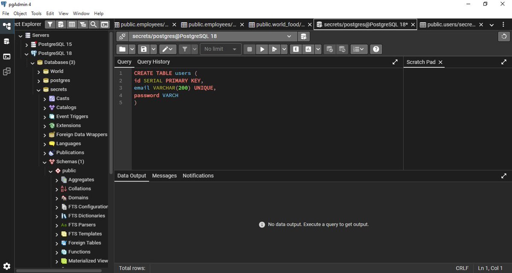Screen dimensions: 512x273
Task: Click the tab bar three-dots more options
Action: coord(504,25)
